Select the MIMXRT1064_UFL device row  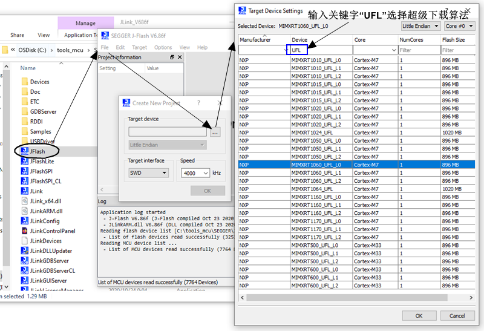coord(356,189)
